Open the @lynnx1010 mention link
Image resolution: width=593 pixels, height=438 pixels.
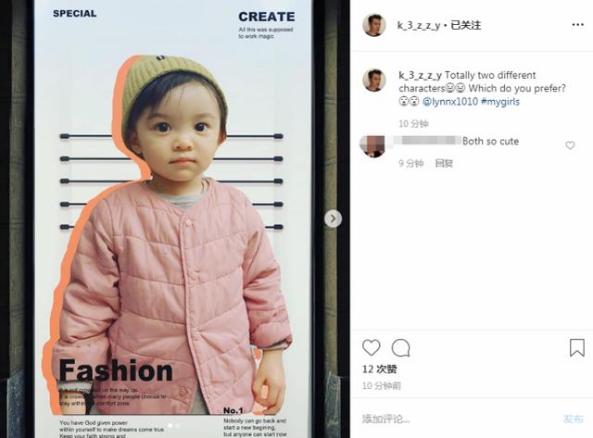pyautogui.click(x=449, y=102)
